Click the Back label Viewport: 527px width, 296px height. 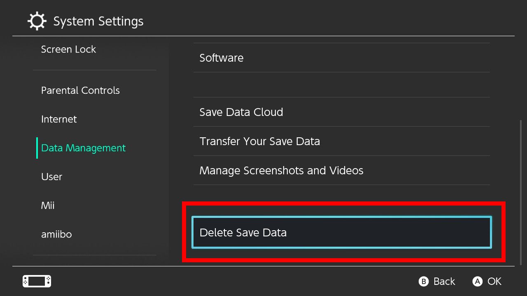[x=444, y=282]
